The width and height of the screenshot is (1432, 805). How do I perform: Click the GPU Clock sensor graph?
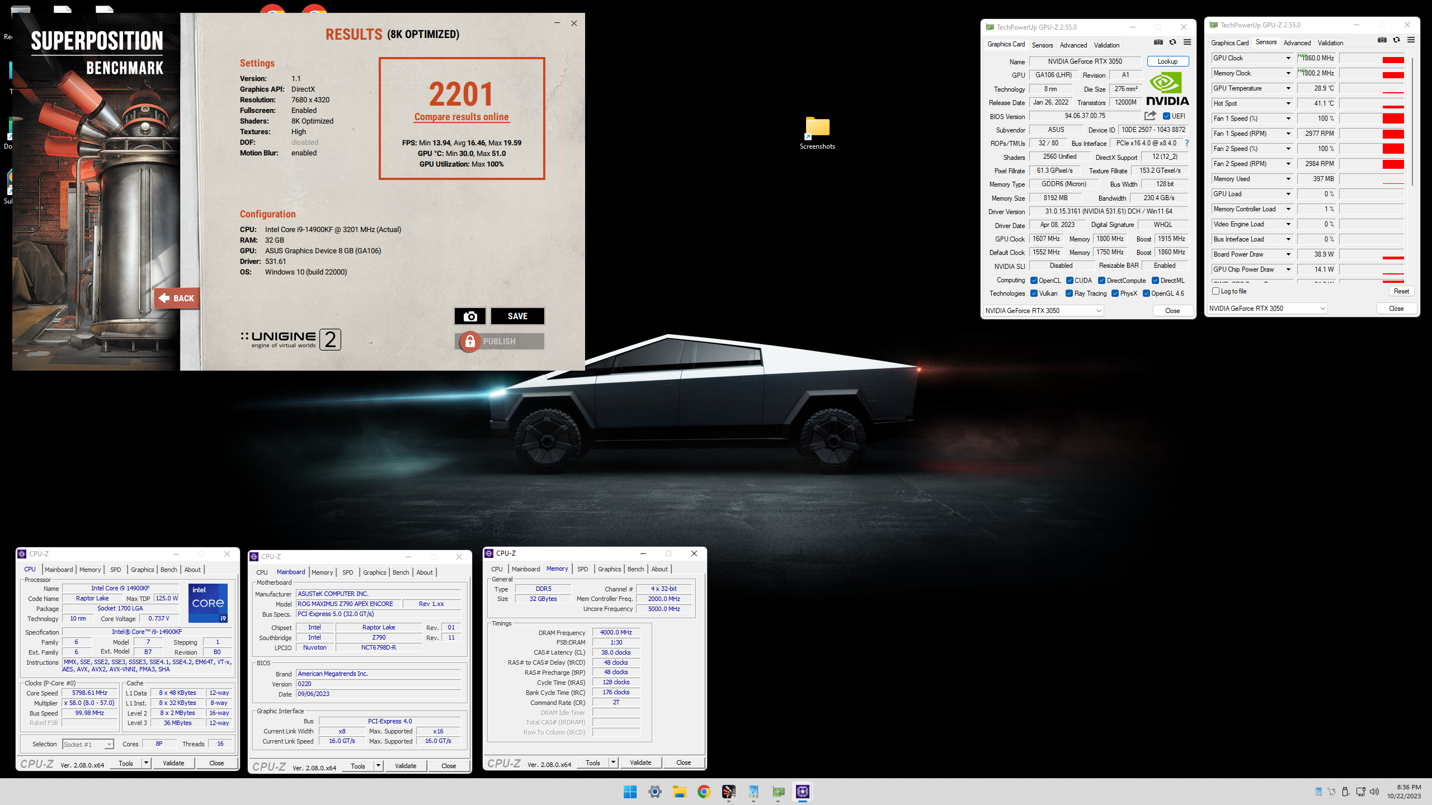(1372, 58)
